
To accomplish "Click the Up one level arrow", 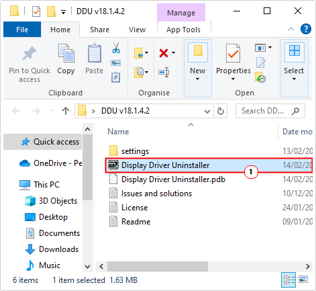I will 66,111.
